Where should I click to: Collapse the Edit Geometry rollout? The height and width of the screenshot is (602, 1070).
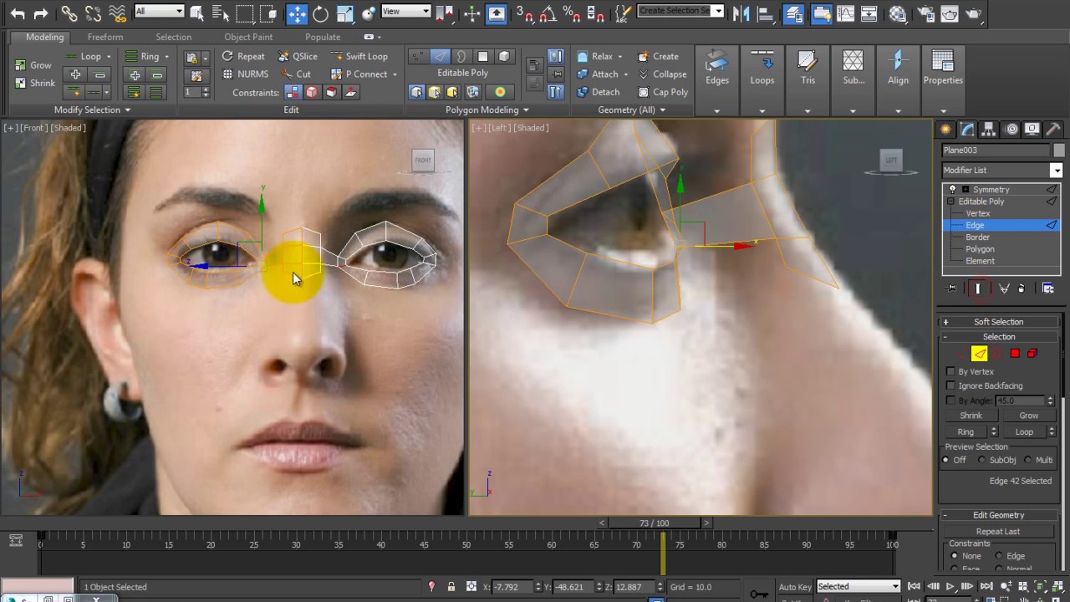pos(999,515)
